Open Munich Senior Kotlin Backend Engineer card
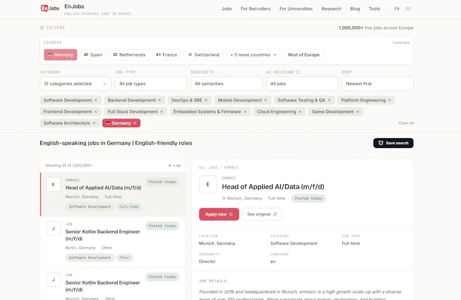Screen dimensions: 461x300 (x=113, y=284)
